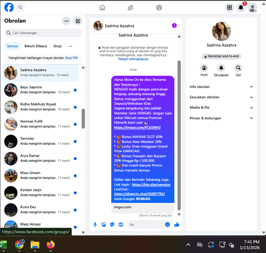Open the direct.lc.chat LiveChat link

139,194
